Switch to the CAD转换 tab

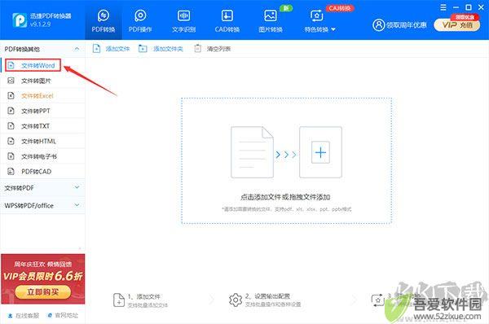tap(227, 21)
